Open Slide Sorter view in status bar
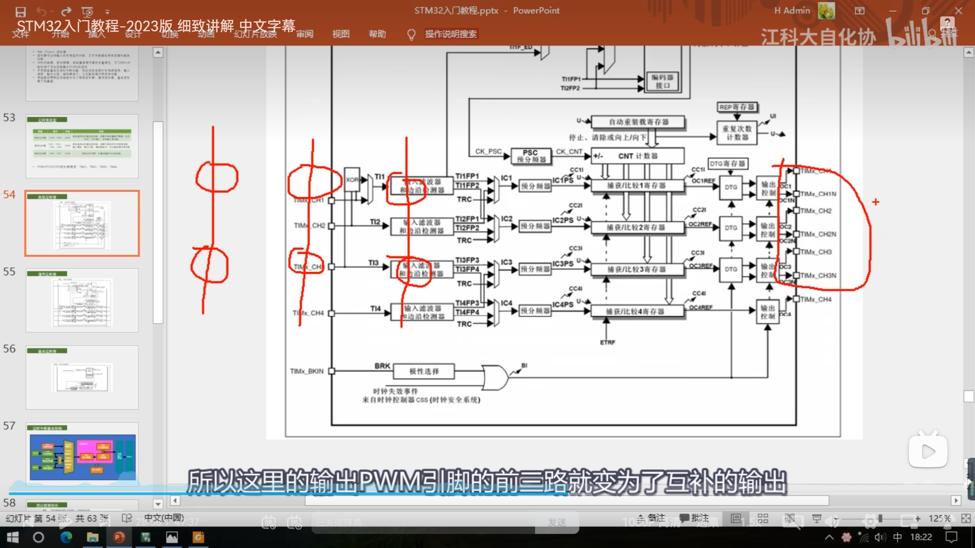 coord(763,518)
